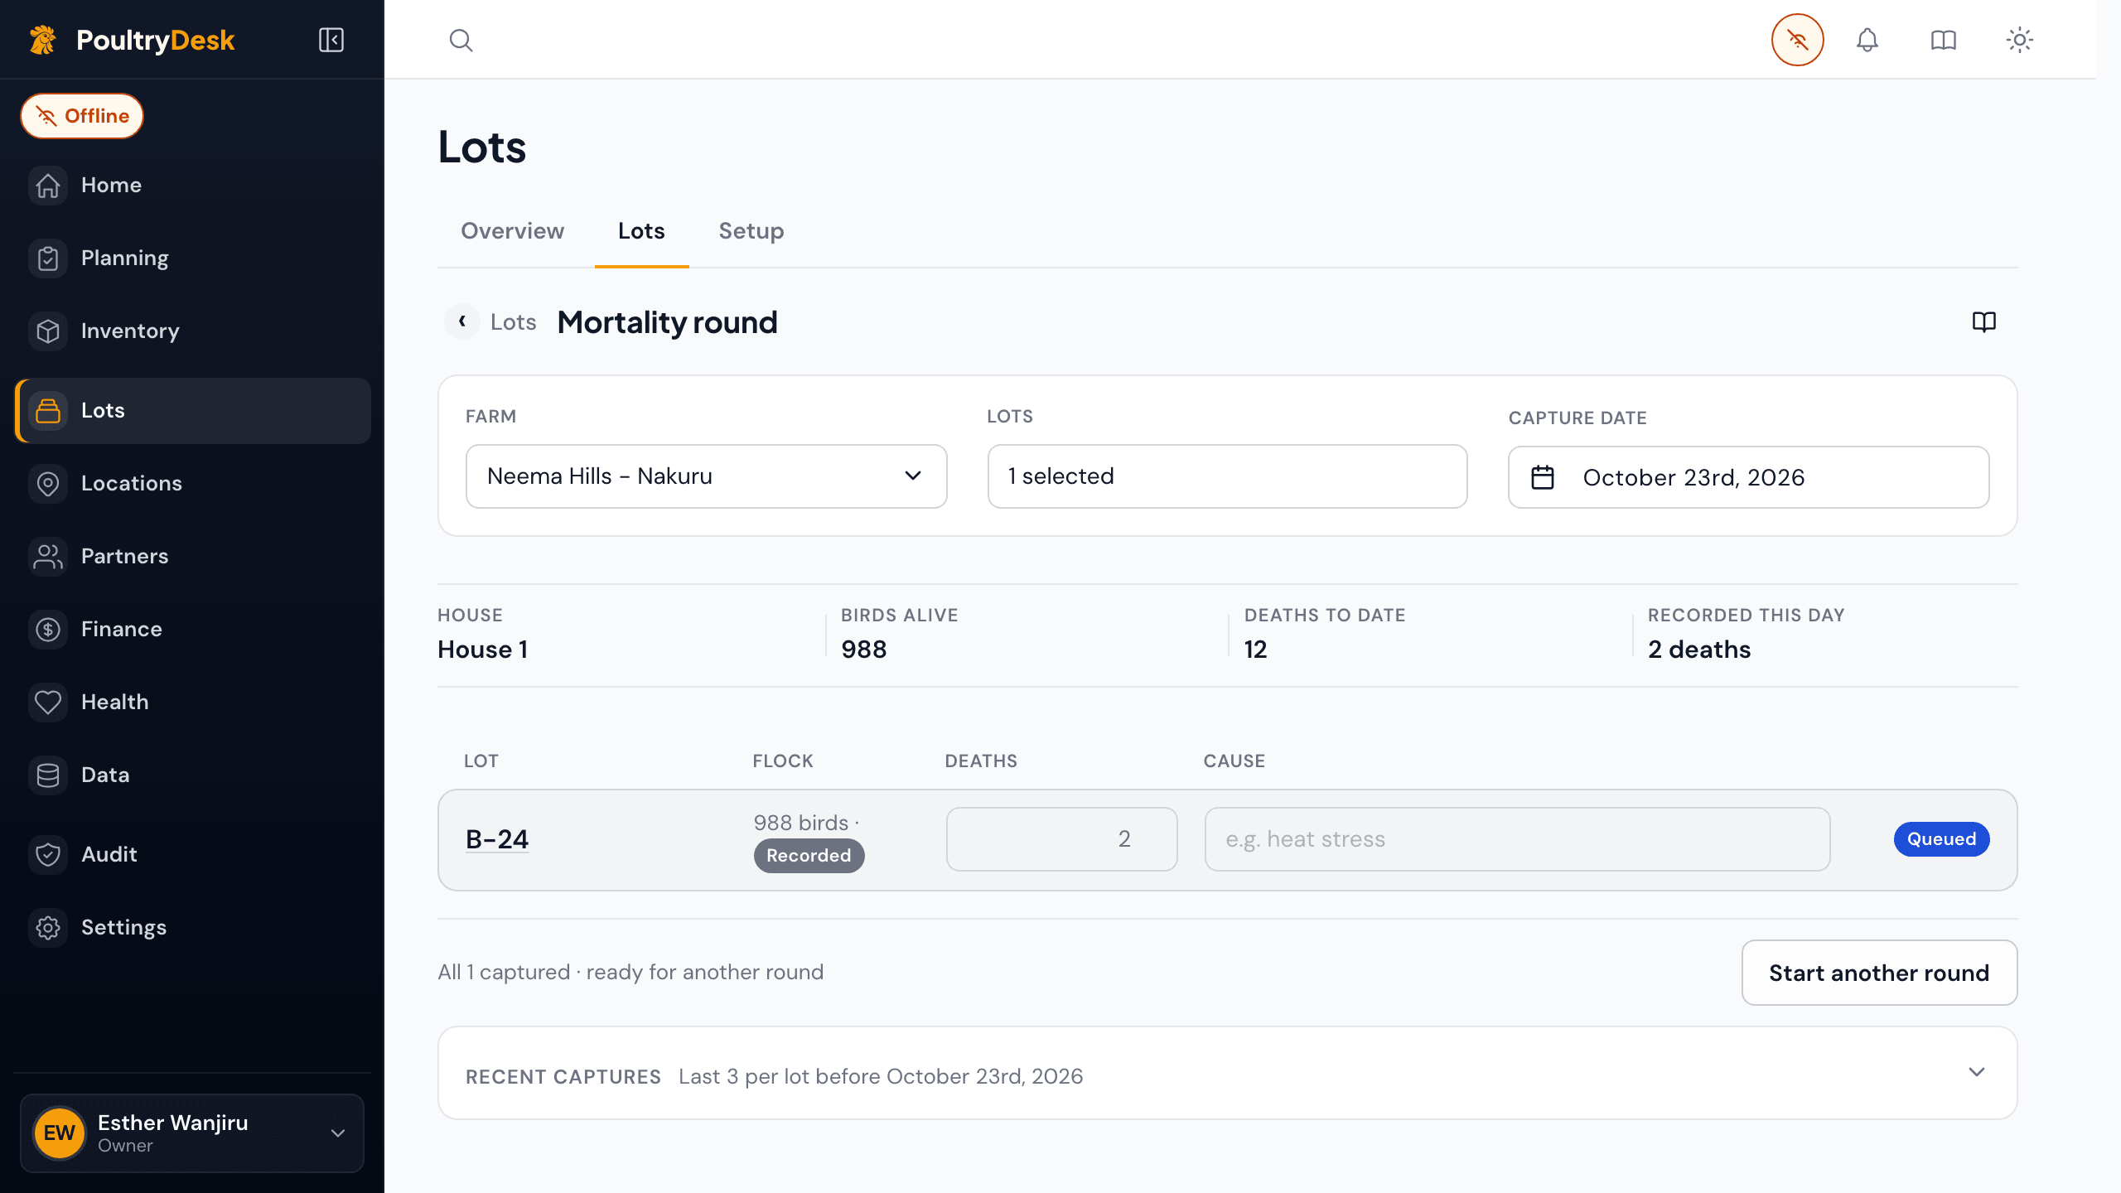
Task: Open Esther Wanjiru user menu
Action: 192,1133
